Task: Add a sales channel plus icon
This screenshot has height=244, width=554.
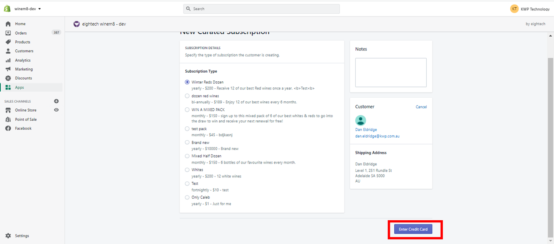Action: (56, 101)
